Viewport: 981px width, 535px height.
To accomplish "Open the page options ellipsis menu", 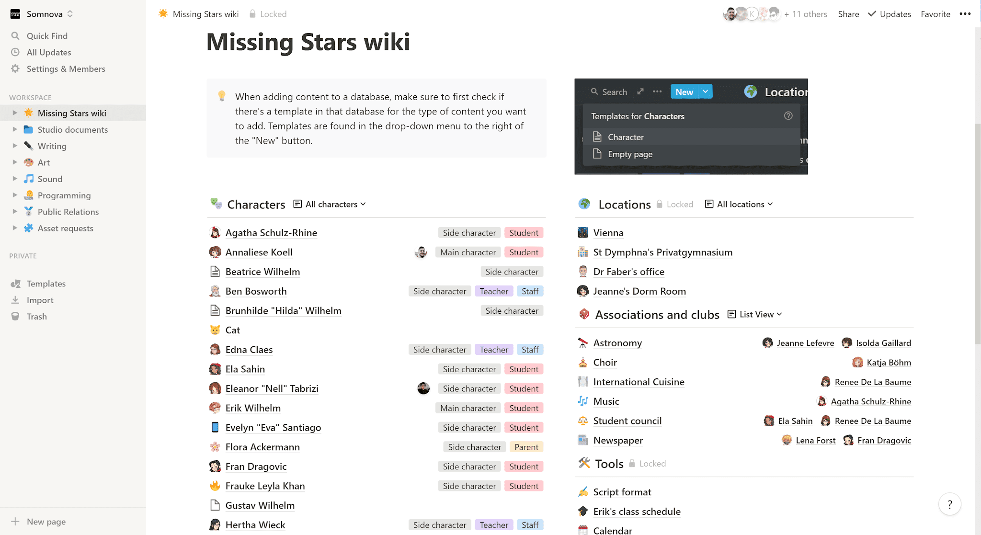I will pos(965,14).
